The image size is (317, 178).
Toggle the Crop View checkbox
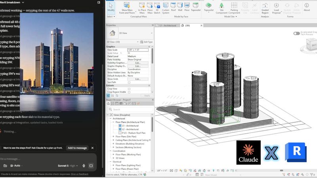point(129,89)
